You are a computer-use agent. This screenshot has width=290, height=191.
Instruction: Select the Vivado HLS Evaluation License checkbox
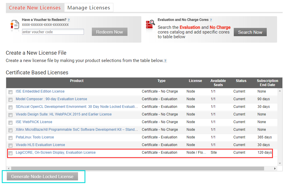[x=10, y=145]
